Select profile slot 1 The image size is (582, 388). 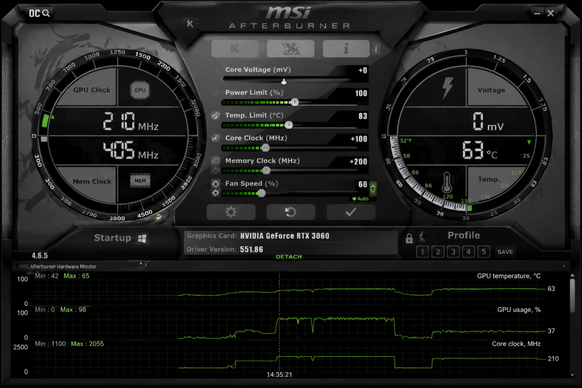(422, 252)
